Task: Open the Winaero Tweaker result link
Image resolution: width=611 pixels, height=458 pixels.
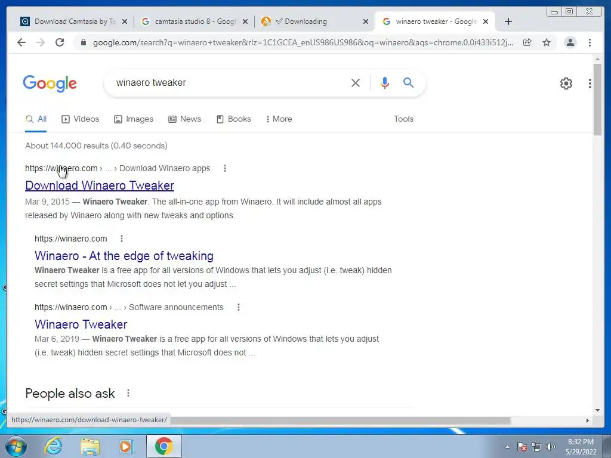Action: (81, 324)
